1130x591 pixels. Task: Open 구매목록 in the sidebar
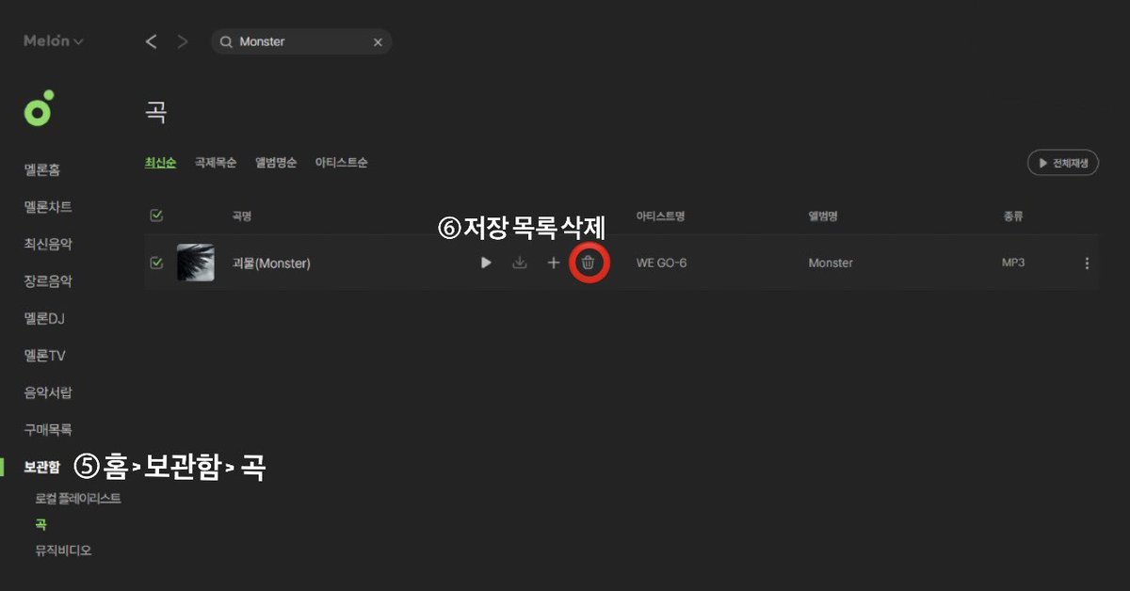[48, 430]
